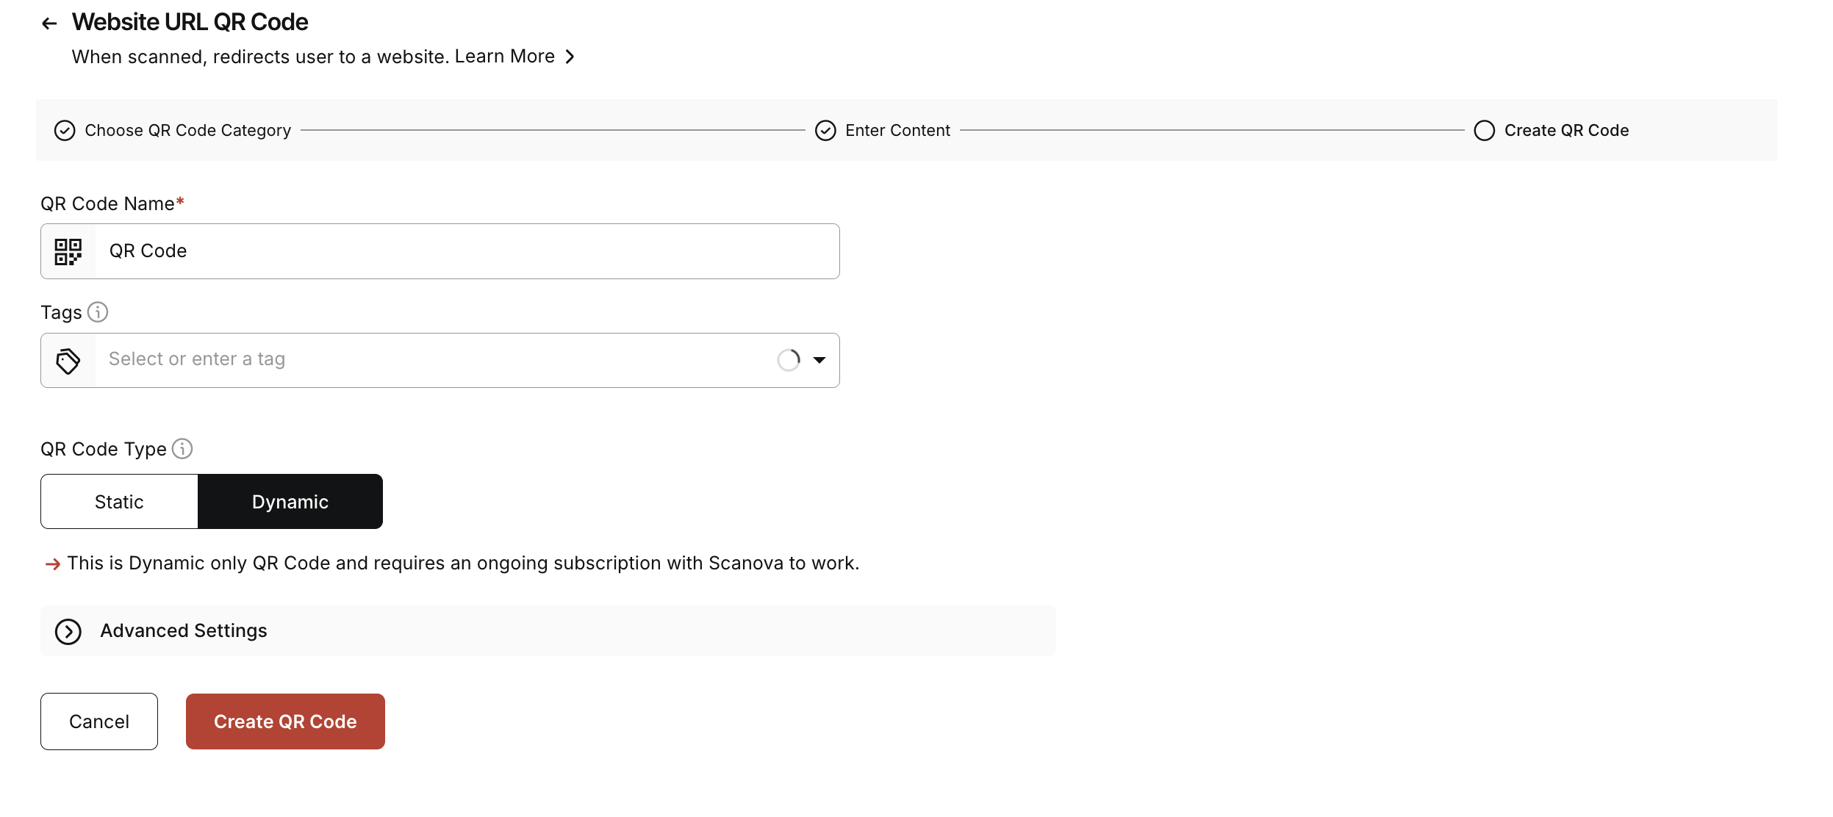Click the Dynamic only subscription notice text

point(463,564)
